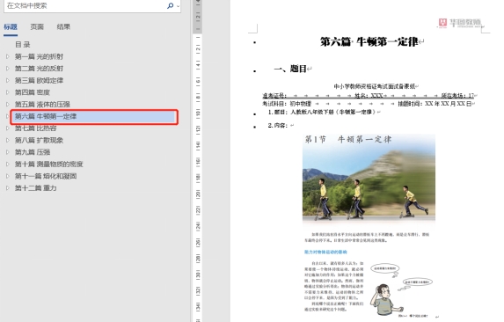Image resolution: width=504 pixels, height=322 pixels.
Task: Click the document search input field
Action: [x=85, y=5]
